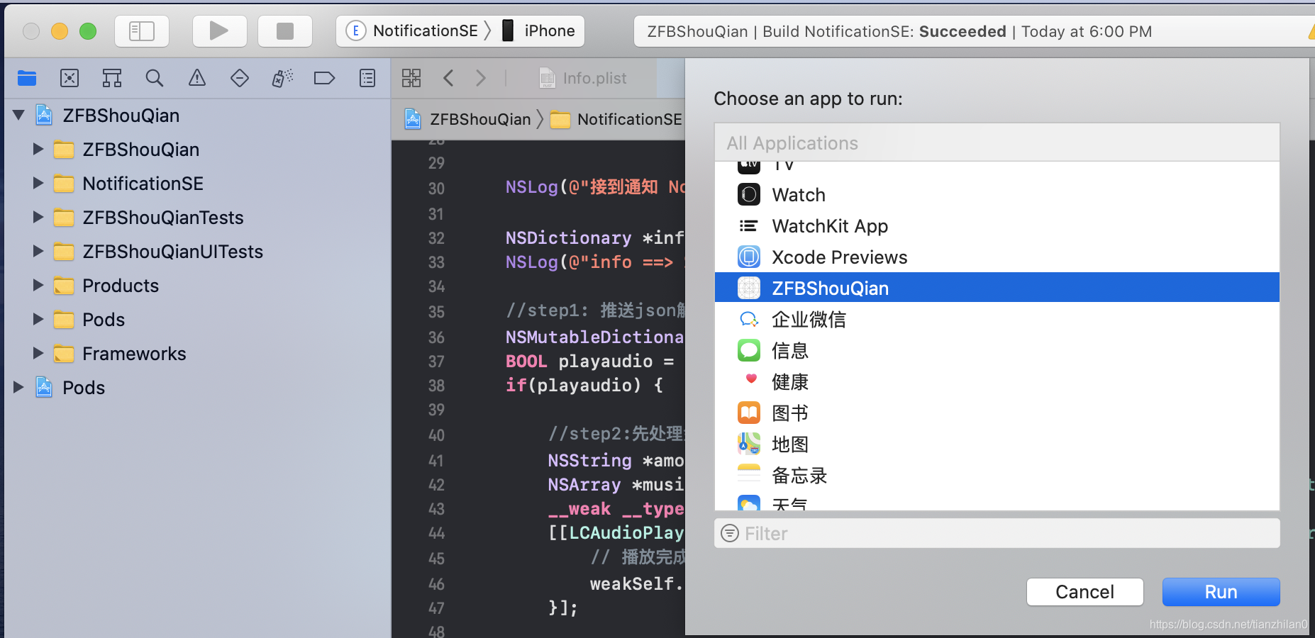Expand the Frameworks folder
Image resolution: width=1315 pixels, height=638 pixels.
click(x=38, y=353)
